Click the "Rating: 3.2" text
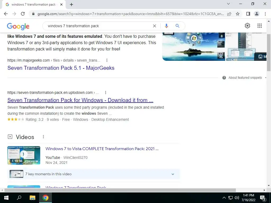Image resolution: width=271 pixels, height=203 pixels. [35, 120]
